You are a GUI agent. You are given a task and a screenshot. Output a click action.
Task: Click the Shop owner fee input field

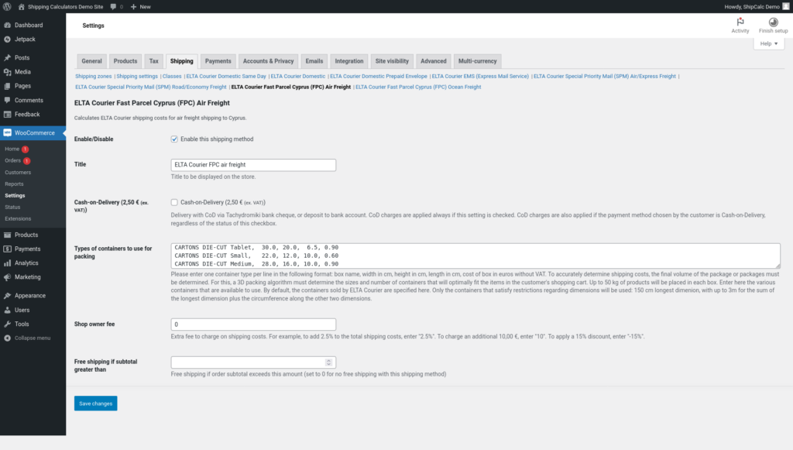tap(253, 324)
